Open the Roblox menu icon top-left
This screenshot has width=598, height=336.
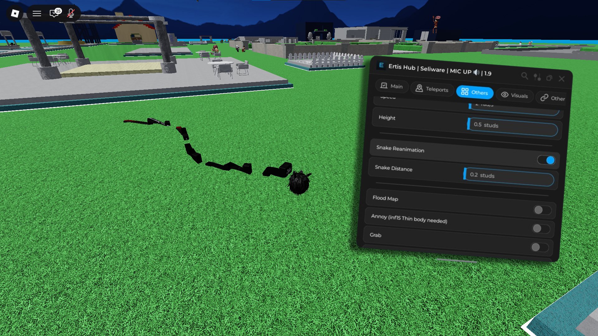pyautogui.click(x=36, y=13)
